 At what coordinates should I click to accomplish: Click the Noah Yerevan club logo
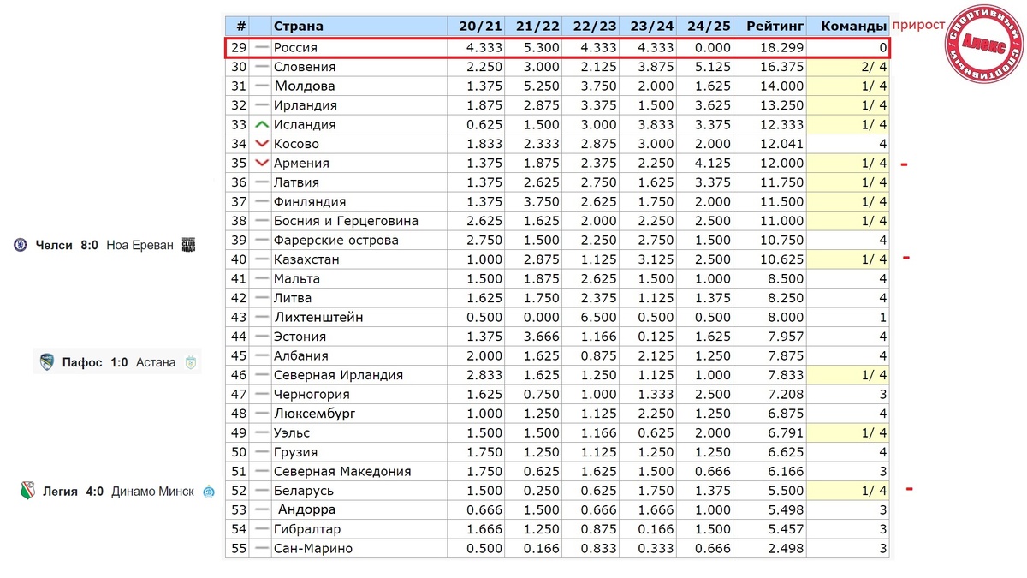coord(188,245)
